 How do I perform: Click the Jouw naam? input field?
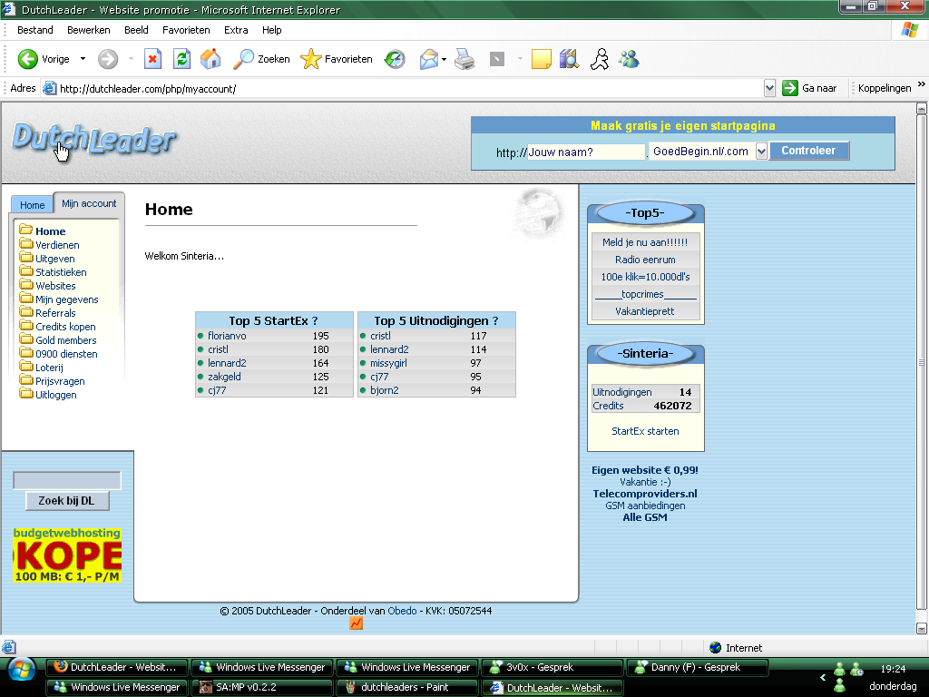[x=586, y=152]
